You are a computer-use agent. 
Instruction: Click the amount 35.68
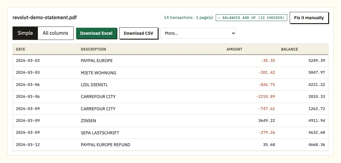[269, 145]
